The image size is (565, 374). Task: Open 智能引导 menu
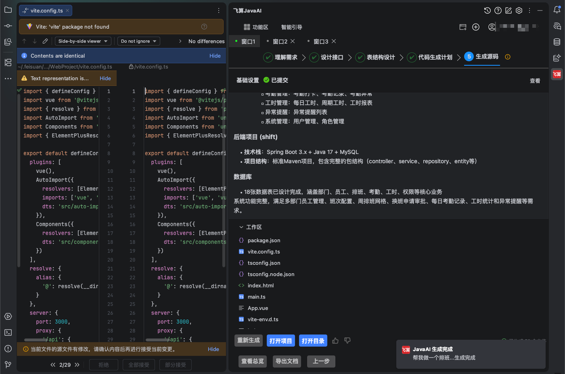coord(292,27)
